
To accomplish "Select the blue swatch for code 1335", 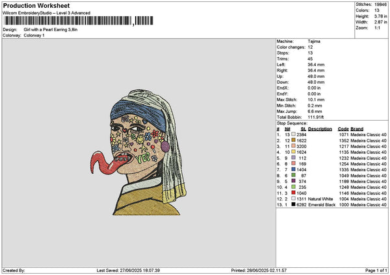I will 294,169.
